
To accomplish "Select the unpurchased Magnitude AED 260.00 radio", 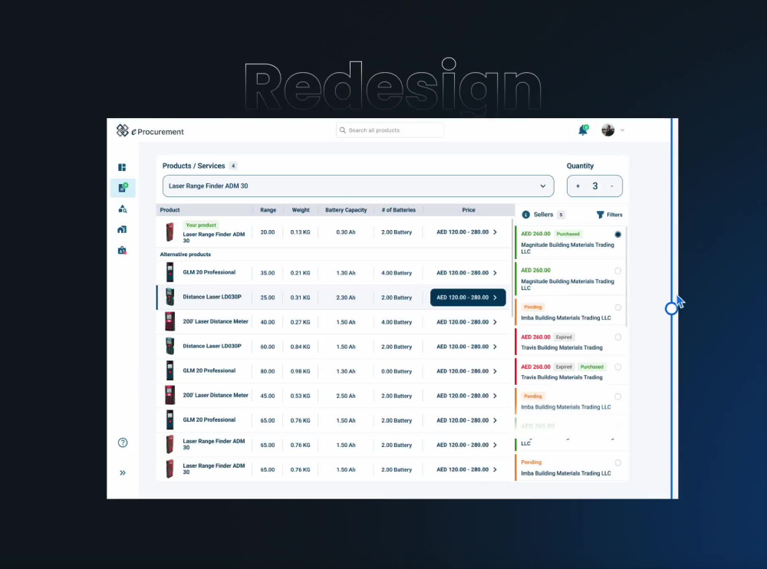I will pyautogui.click(x=617, y=271).
